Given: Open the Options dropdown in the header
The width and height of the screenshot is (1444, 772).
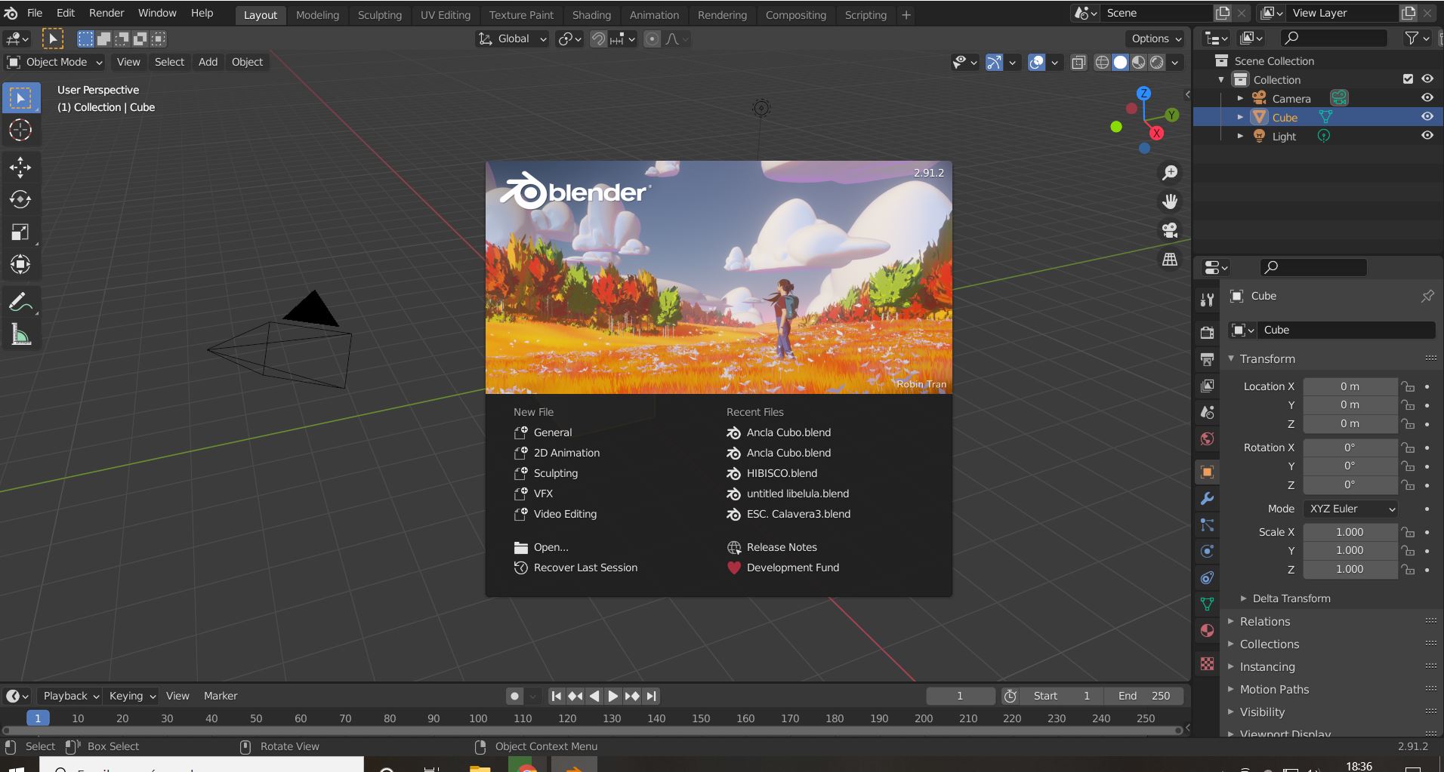Looking at the screenshot, I should 1156,39.
